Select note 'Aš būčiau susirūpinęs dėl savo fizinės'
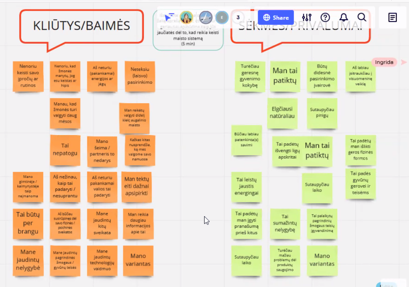The width and height of the screenshot is (409, 287). click(65, 224)
